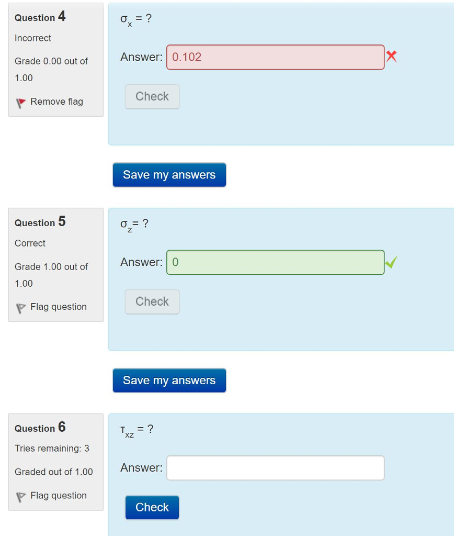Click the 'Flag question' link for Question 6

click(59, 496)
